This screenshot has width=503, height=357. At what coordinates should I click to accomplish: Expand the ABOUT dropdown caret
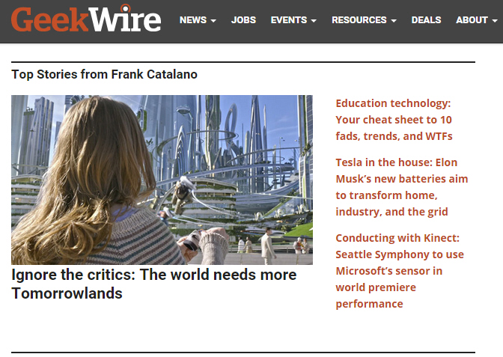495,21
